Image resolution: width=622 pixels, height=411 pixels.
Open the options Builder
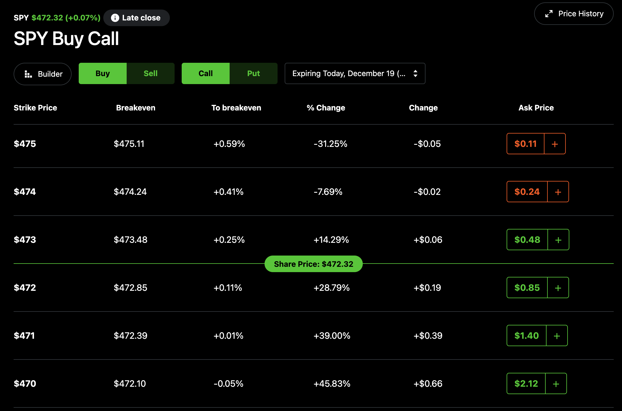click(x=43, y=74)
